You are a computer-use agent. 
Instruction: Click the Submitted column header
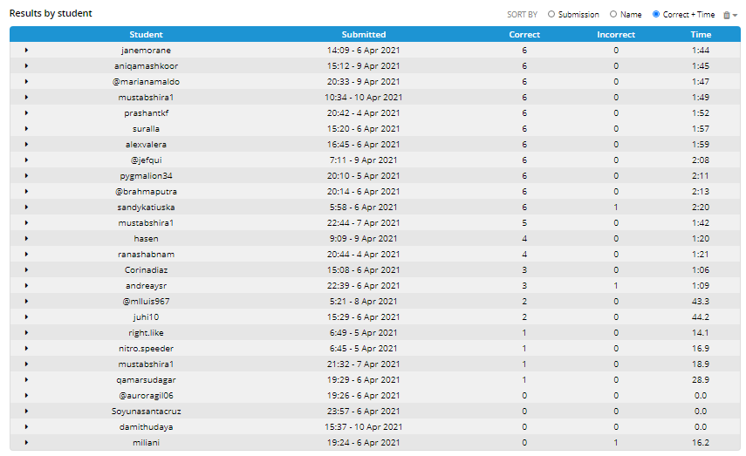(364, 34)
